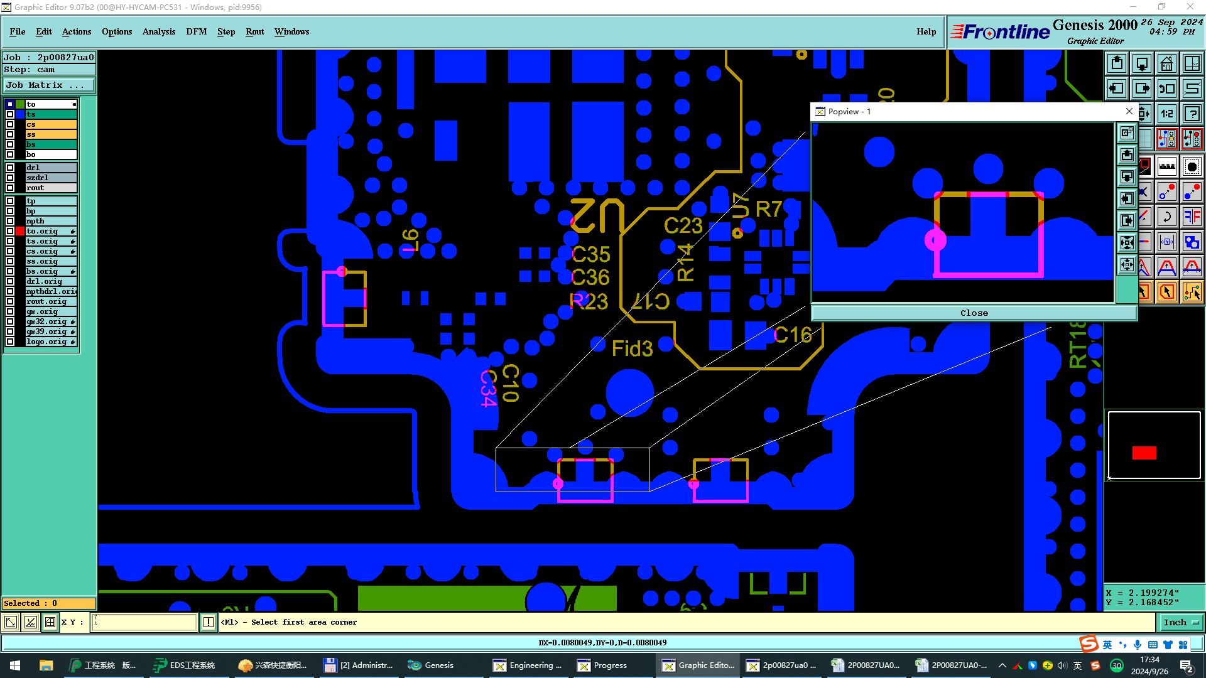
Task: Click the question mark help icon
Action: [x=1192, y=114]
